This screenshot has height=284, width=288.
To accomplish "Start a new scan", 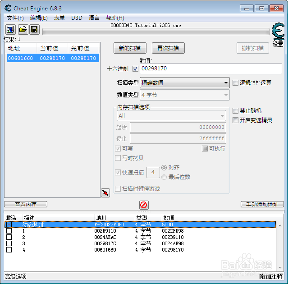I will 130,48.
